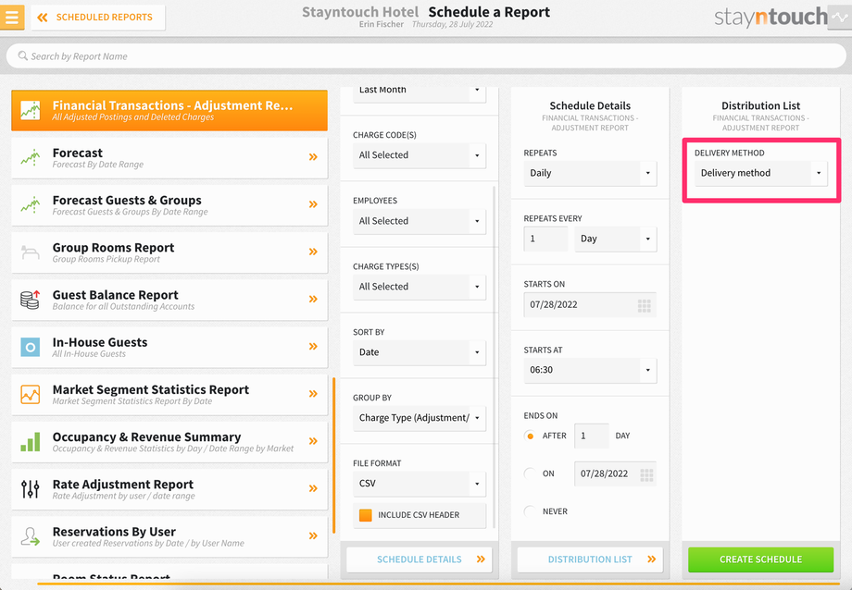Click the Guest Balance Report coins icon
Image resolution: width=852 pixels, height=590 pixels.
coord(31,300)
